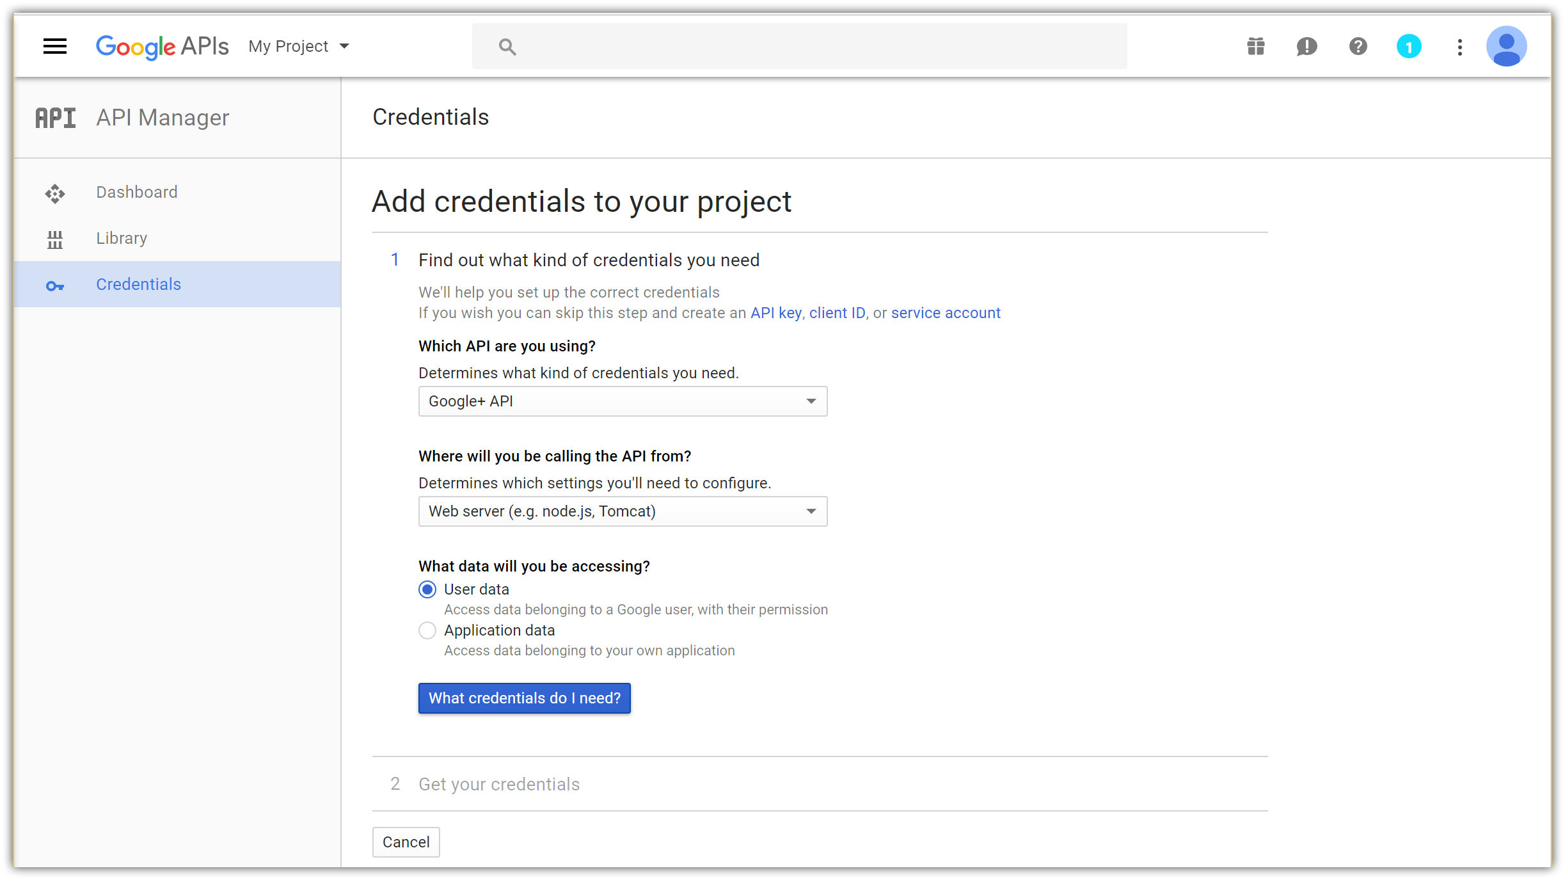Screen dimensions: 1565x880
Task: Follow the service account link
Action: click(x=945, y=312)
